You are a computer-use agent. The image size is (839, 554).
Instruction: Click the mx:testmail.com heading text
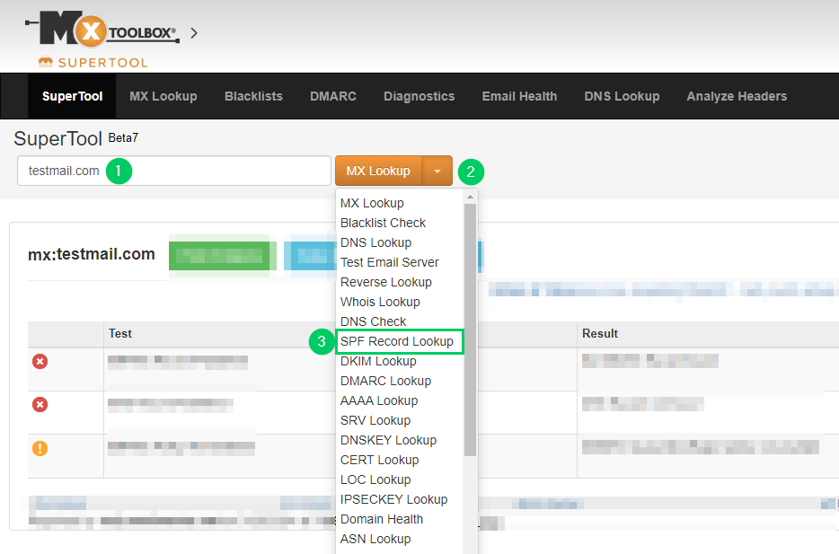[x=92, y=254]
